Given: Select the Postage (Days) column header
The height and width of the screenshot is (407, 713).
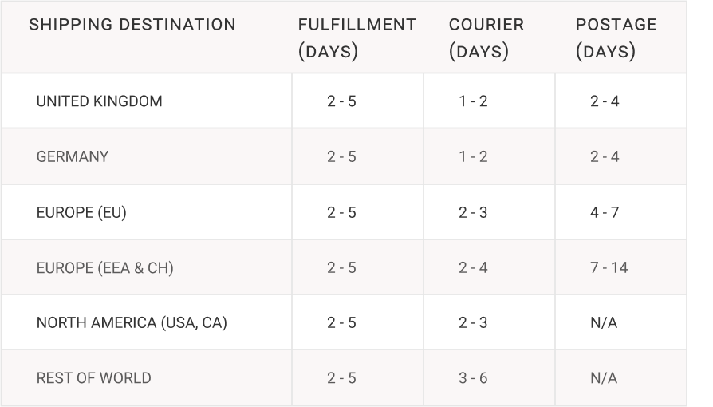Looking at the screenshot, I should coord(616,38).
